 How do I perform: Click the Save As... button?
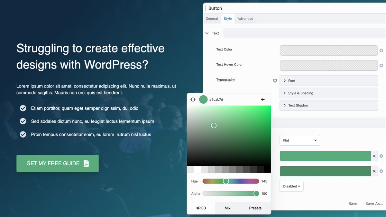click(374, 203)
